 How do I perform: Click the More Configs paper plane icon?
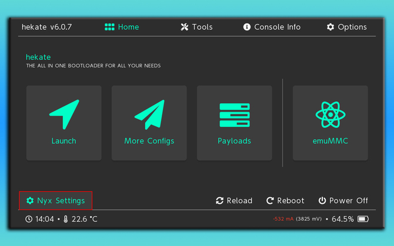[x=150, y=114]
